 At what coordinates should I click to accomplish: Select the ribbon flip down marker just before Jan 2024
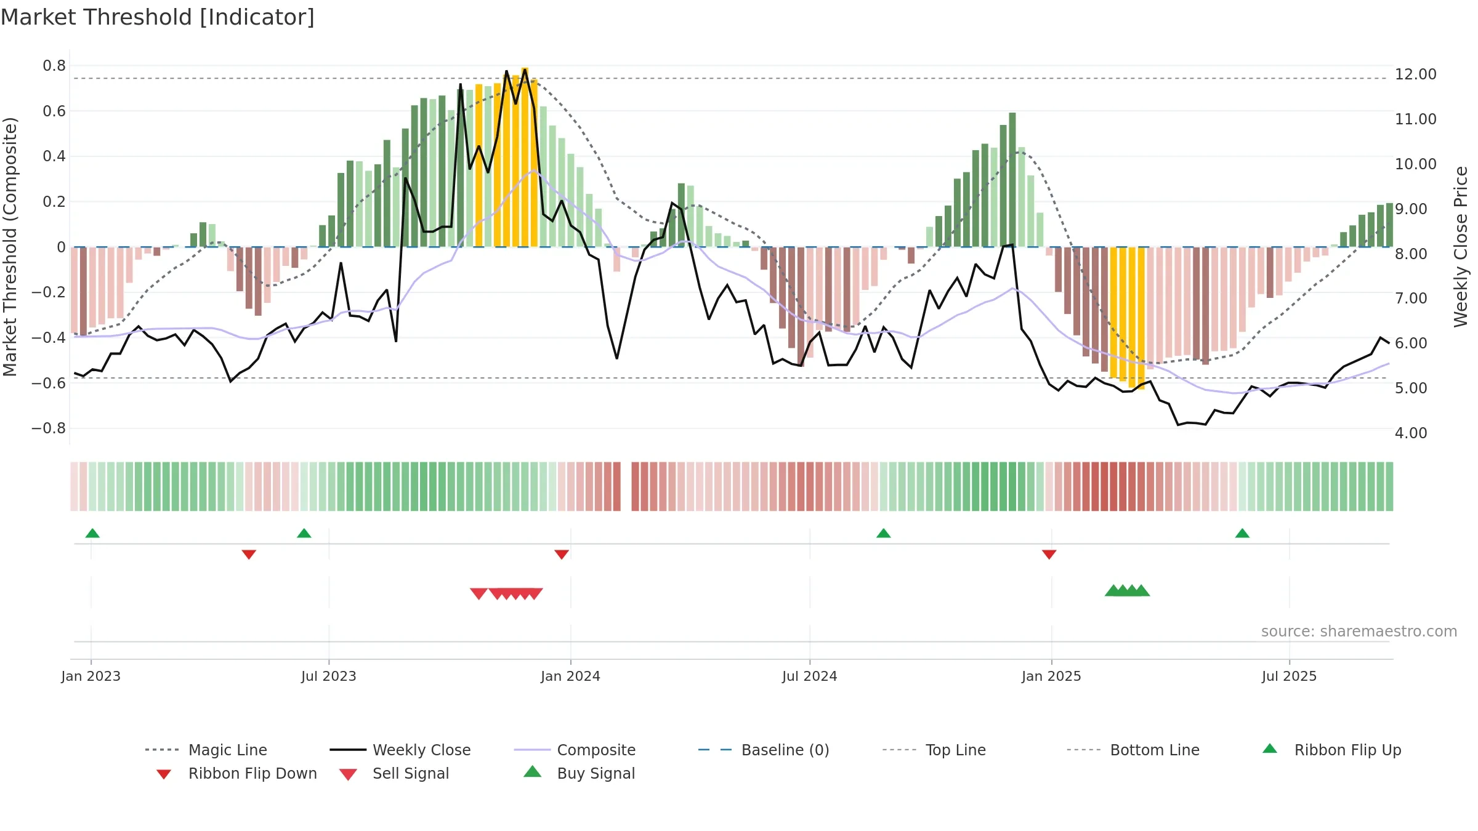[x=562, y=555]
